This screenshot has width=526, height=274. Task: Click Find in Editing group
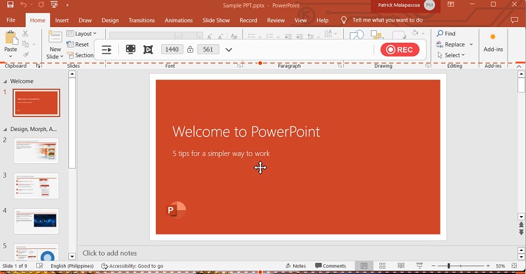tap(446, 34)
